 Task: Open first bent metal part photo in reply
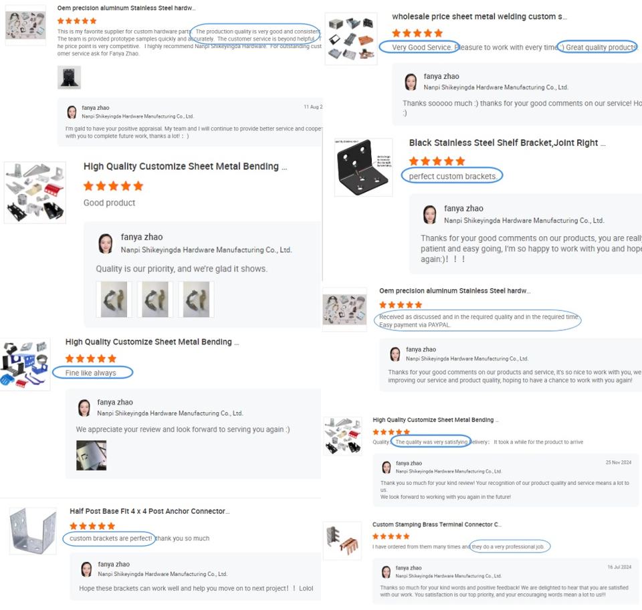(x=114, y=299)
